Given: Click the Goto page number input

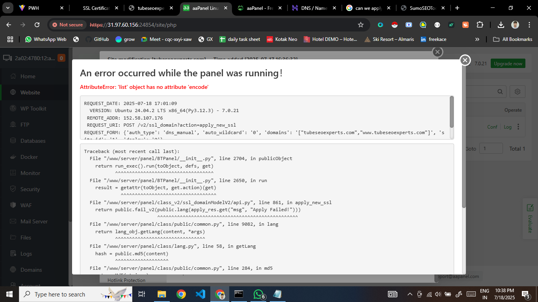Looking at the screenshot, I should point(491,148).
